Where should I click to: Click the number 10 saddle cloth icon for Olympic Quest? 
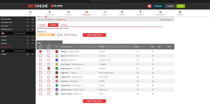pyautogui.click(x=57, y=90)
